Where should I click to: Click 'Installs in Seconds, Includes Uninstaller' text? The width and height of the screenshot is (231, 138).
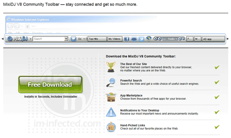(51, 97)
